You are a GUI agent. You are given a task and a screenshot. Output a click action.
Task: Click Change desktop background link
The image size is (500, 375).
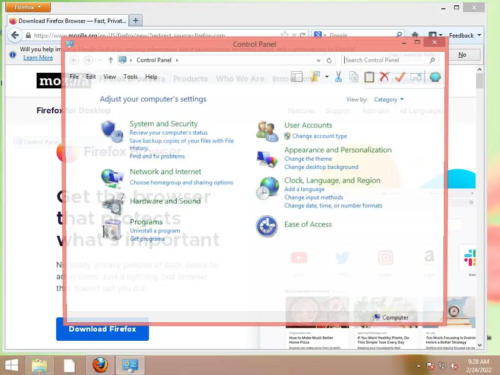[321, 167]
